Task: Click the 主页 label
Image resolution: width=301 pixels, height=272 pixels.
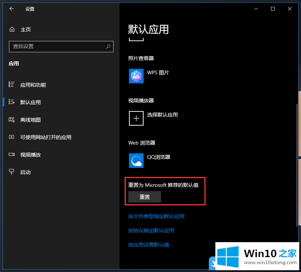Action: (26, 29)
